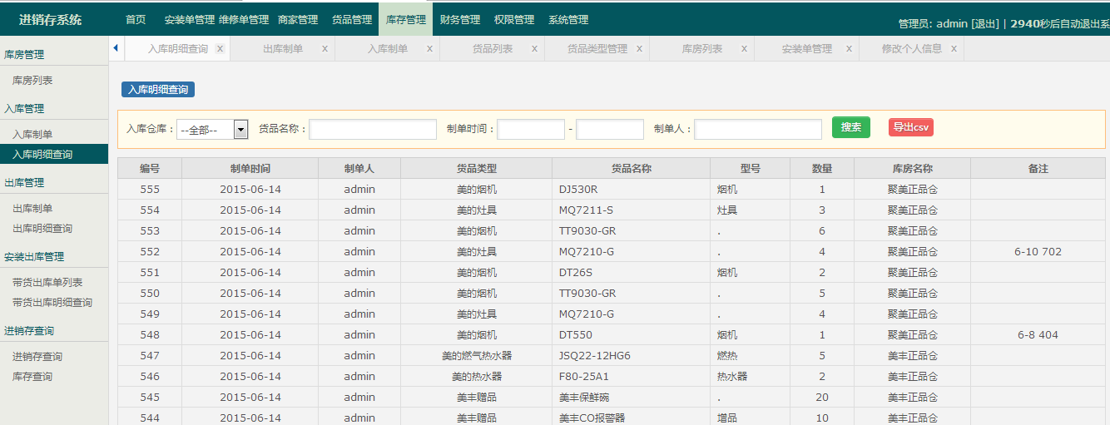This screenshot has height=425, width=1110.
Task: Close the 库房列表 tab
Action: coord(744,49)
